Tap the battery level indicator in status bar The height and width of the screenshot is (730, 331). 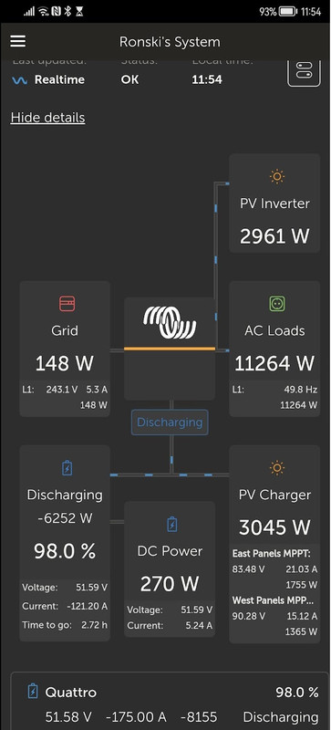(x=289, y=12)
